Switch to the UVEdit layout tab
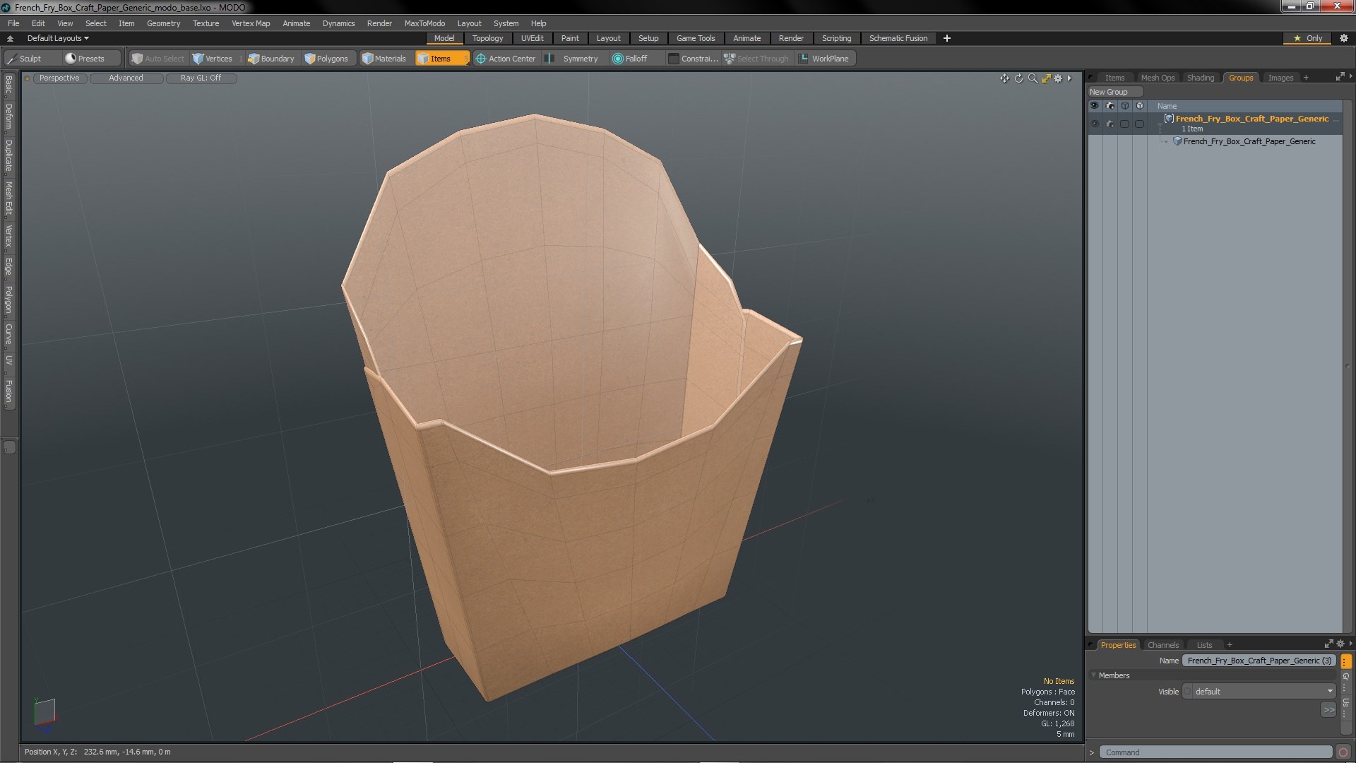The height and width of the screenshot is (763, 1356). pyautogui.click(x=532, y=38)
